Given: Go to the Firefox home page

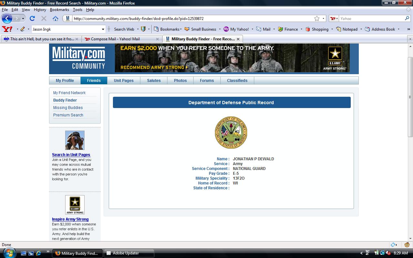Looking at the screenshot, I should tap(55, 18).
